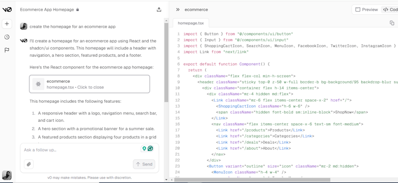
Task: Click the '/about' Link on line 20
Action: (x=253, y=148)
